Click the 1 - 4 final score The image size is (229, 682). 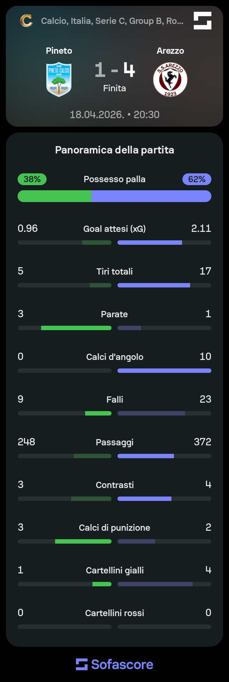[x=114, y=70]
